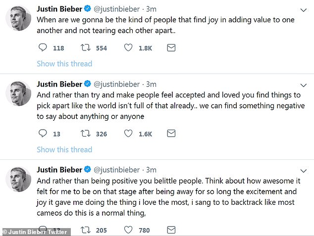Reply to the 'adding value to one another' tweet
314x236 pixels.
43,48
